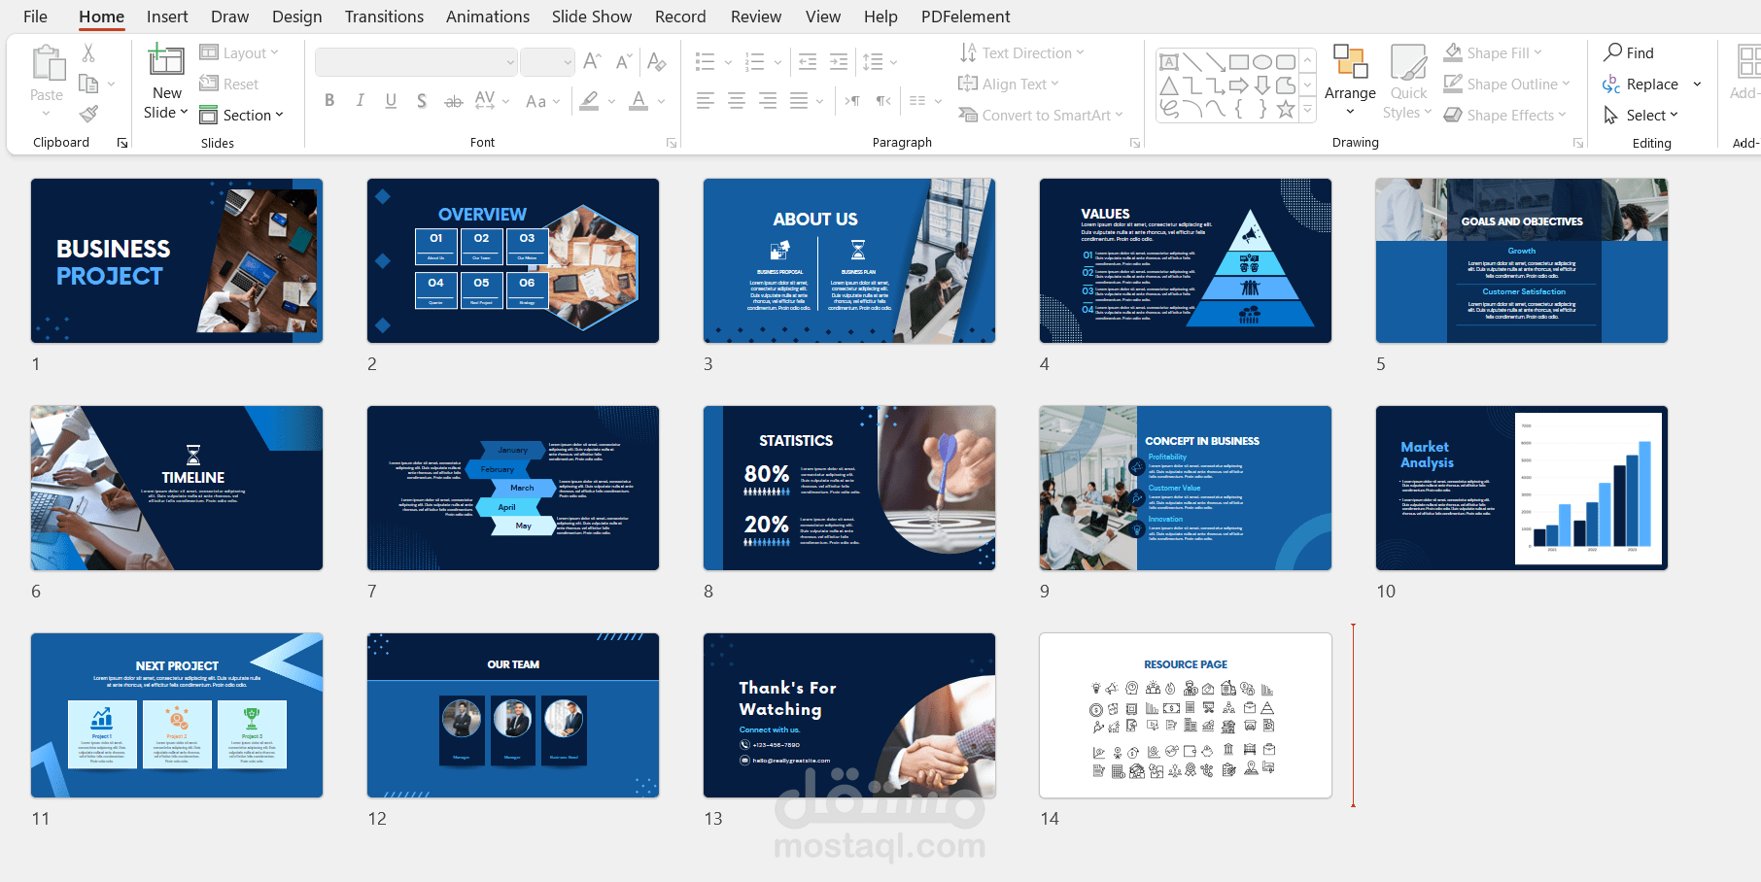Screen dimensions: 1761x882
Task: Expand the shapes gallery more arrow
Action: [1308, 110]
